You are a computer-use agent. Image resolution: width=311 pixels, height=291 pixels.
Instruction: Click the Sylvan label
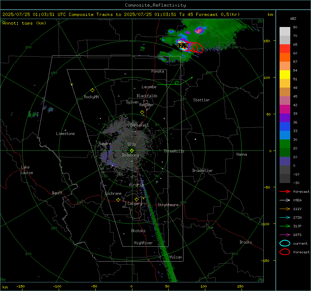point(132,102)
